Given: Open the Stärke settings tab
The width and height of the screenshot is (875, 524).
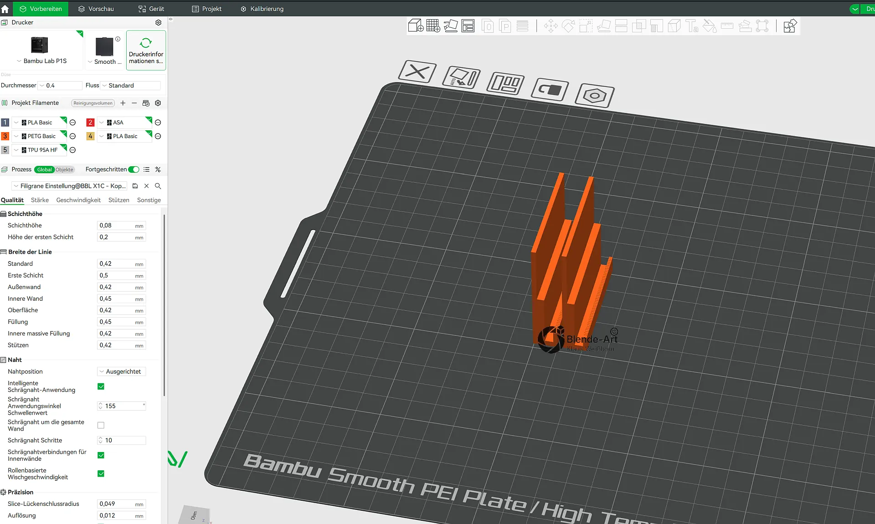Looking at the screenshot, I should (40, 200).
